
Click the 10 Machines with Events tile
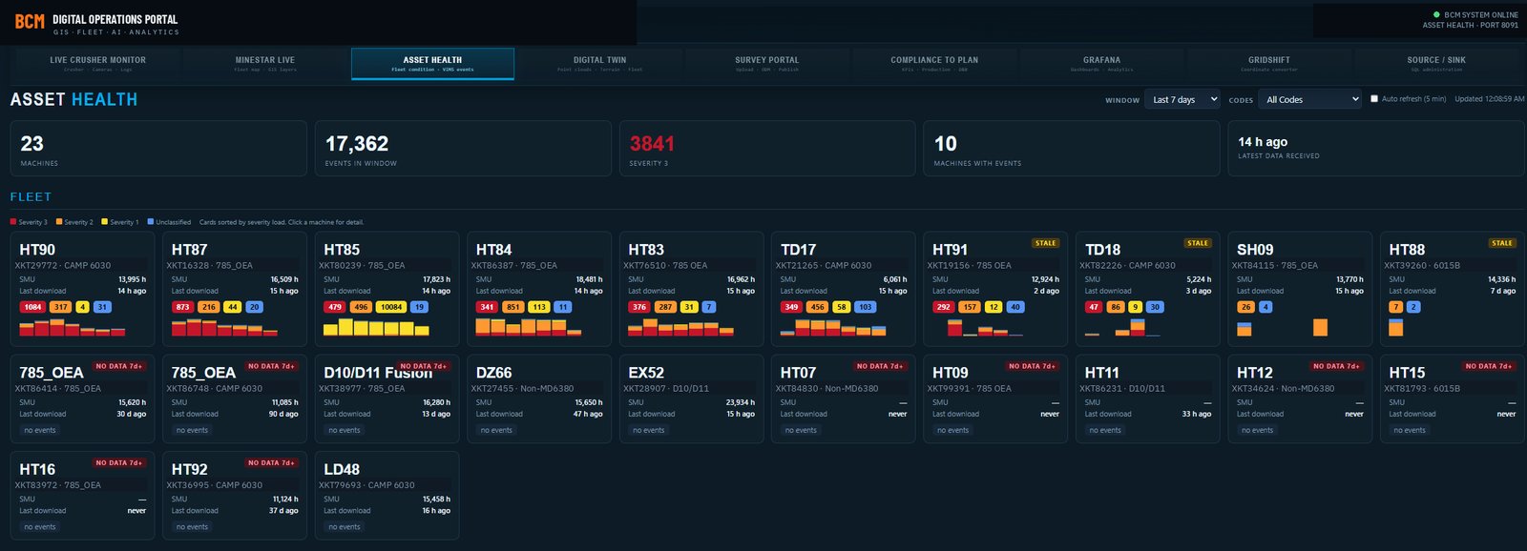[x=1071, y=148]
